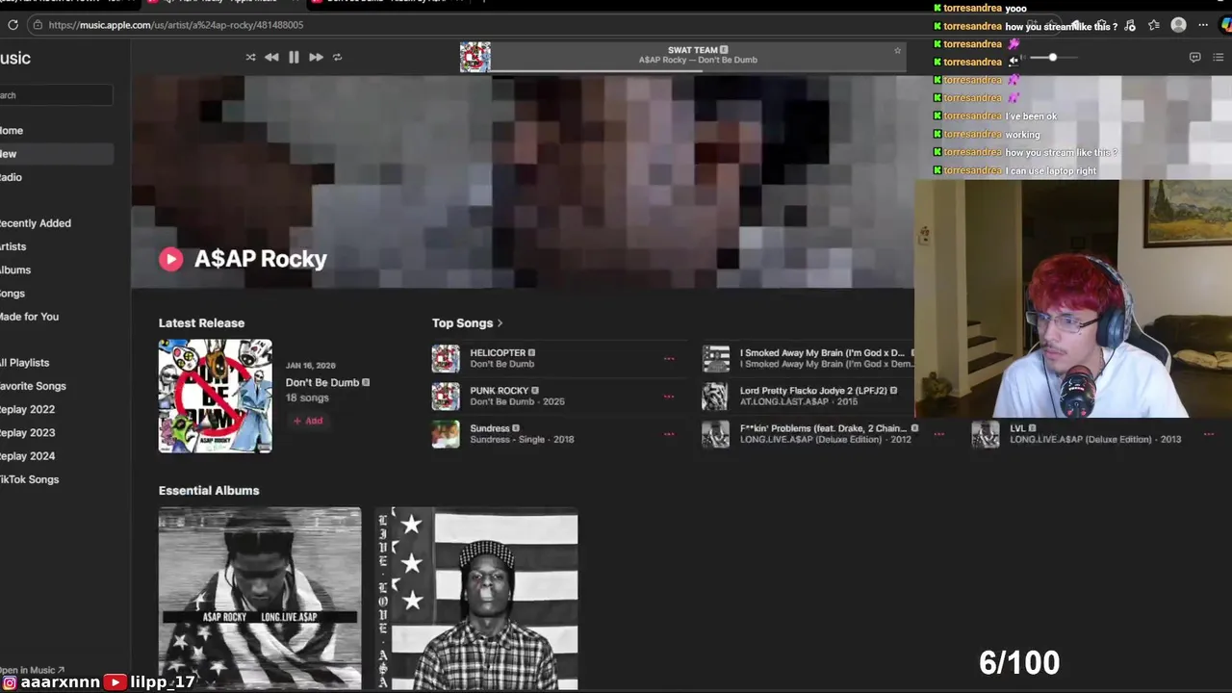Open TikTok Songs playlist

[29, 479]
